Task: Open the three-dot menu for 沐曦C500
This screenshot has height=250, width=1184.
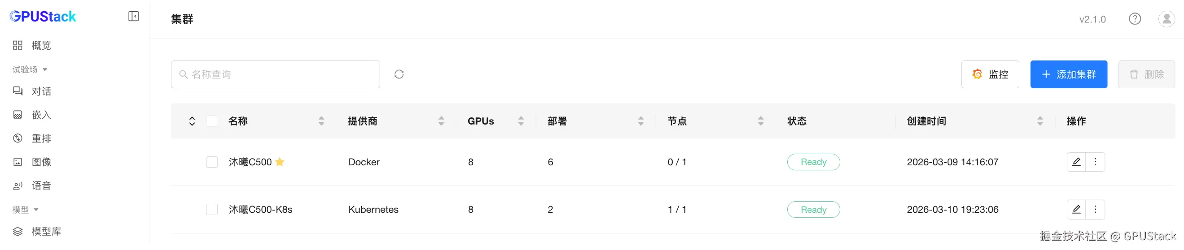Action: coord(1095,162)
